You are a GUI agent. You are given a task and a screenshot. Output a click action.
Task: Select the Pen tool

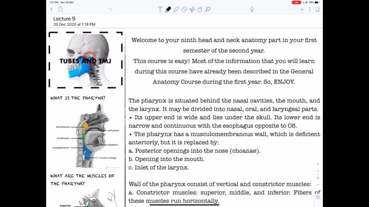(168, 9)
